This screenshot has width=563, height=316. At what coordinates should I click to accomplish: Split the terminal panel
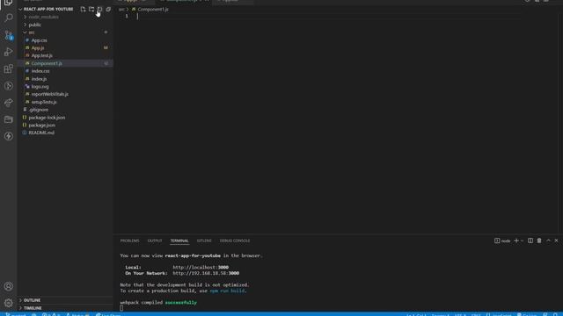(x=530, y=241)
